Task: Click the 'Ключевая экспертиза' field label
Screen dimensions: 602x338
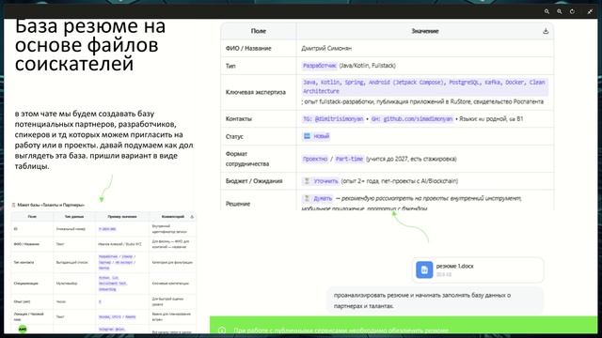Action: pos(256,92)
